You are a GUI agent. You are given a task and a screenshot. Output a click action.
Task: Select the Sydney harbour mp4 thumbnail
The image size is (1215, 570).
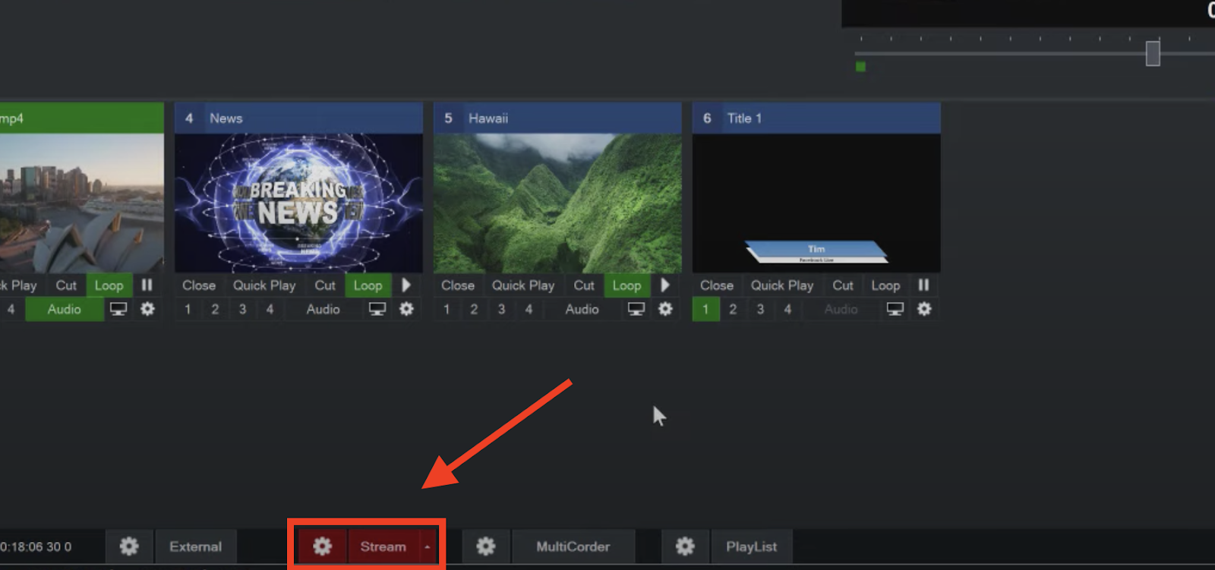pyautogui.click(x=82, y=203)
